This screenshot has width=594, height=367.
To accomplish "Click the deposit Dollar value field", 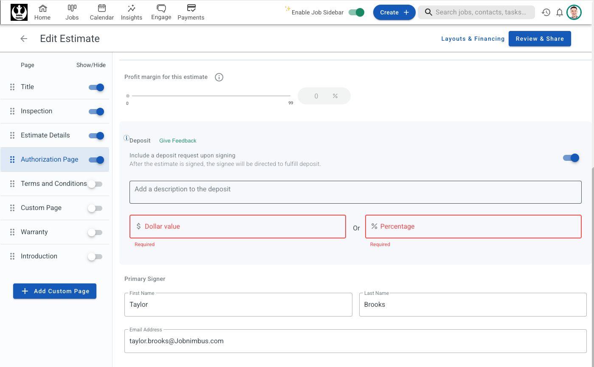I will [x=238, y=227].
